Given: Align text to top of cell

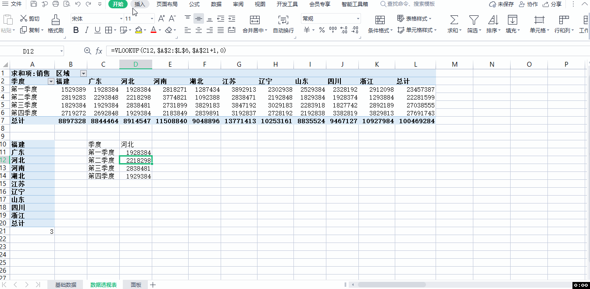Looking at the screenshot, I should pos(188,18).
